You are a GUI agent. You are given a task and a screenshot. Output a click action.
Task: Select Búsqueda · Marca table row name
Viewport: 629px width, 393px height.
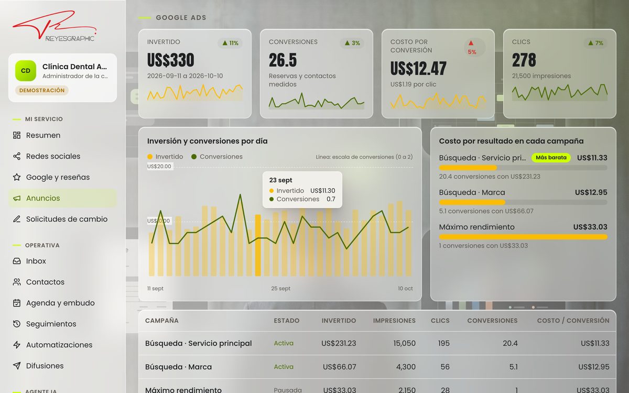click(179, 367)
